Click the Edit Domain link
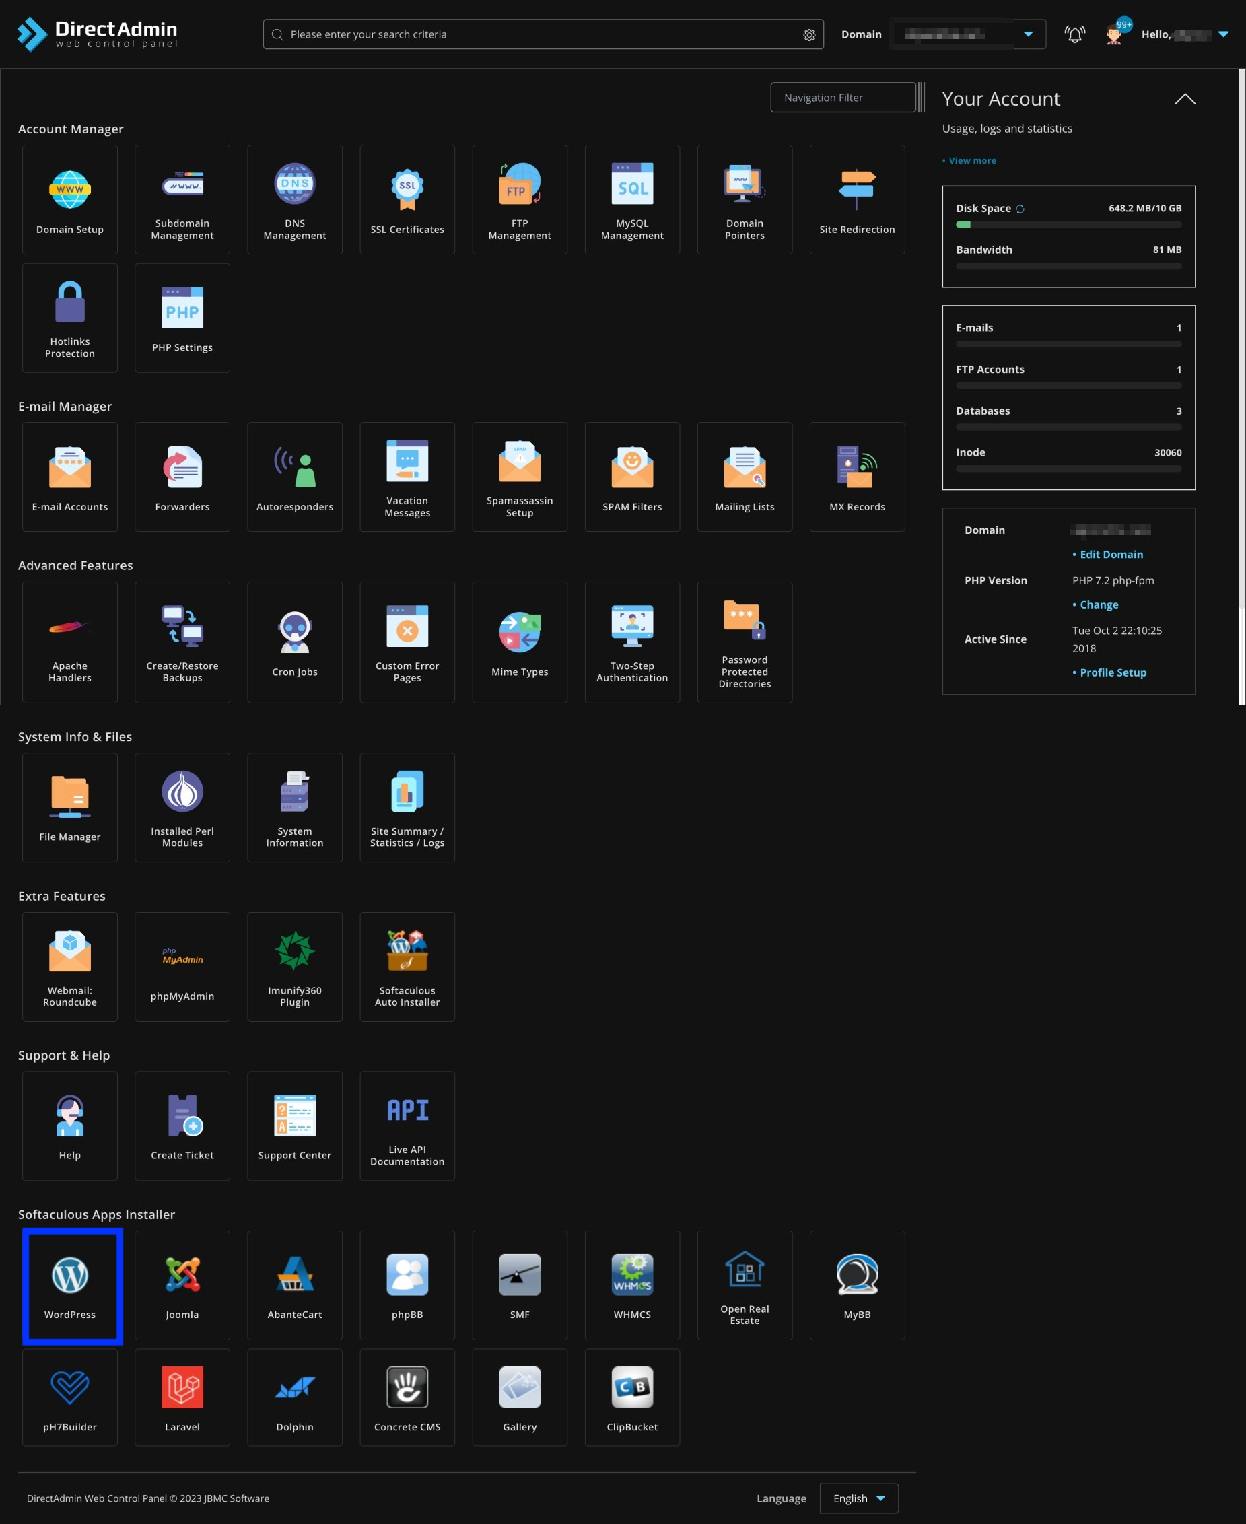The width and height of the screenshot is (1246, 1524). click(x=1111, y=554)
